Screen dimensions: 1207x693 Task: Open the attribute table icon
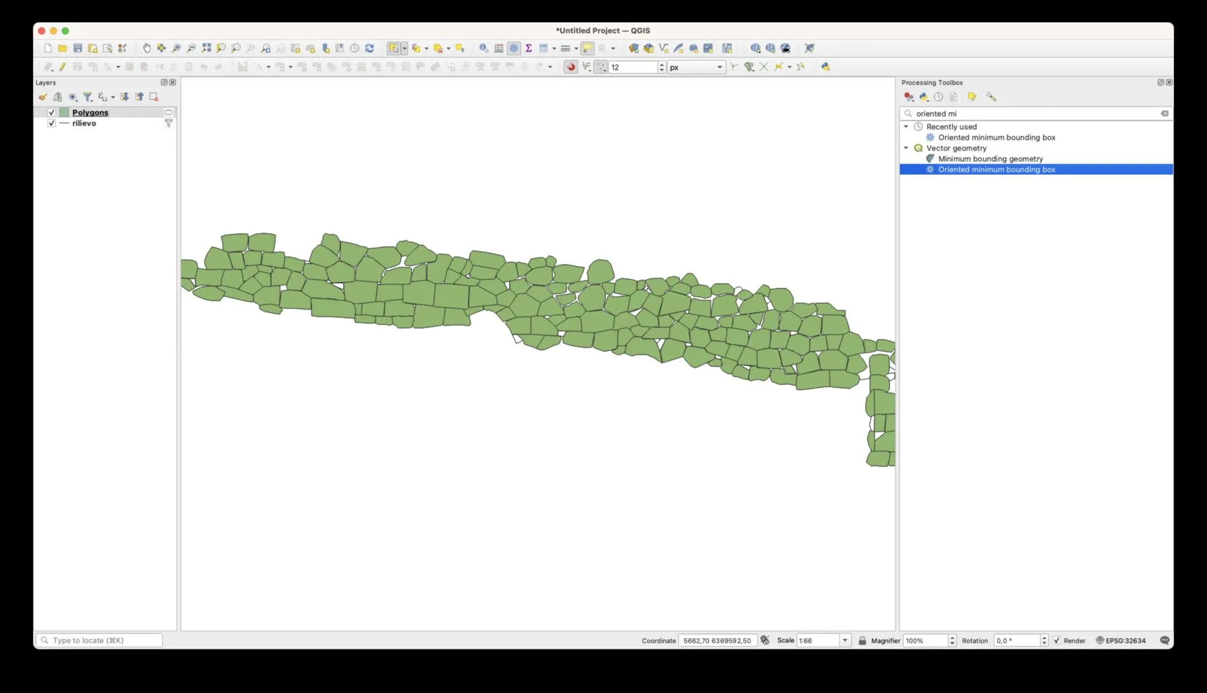[x=499, y=48]
